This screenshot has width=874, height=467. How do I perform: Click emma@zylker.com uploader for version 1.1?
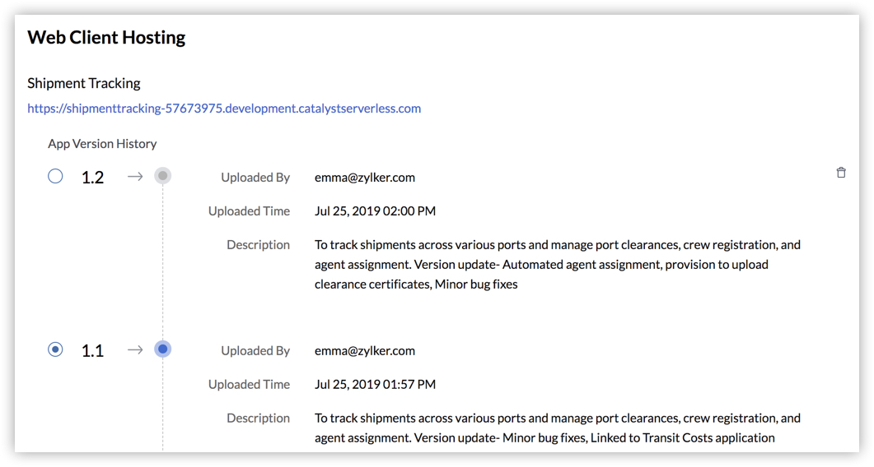(365, 351)
